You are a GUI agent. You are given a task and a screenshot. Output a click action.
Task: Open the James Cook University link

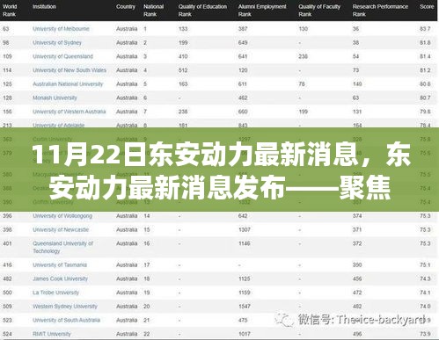60,279
